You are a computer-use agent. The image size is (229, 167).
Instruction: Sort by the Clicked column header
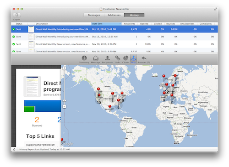click(158, 24)
